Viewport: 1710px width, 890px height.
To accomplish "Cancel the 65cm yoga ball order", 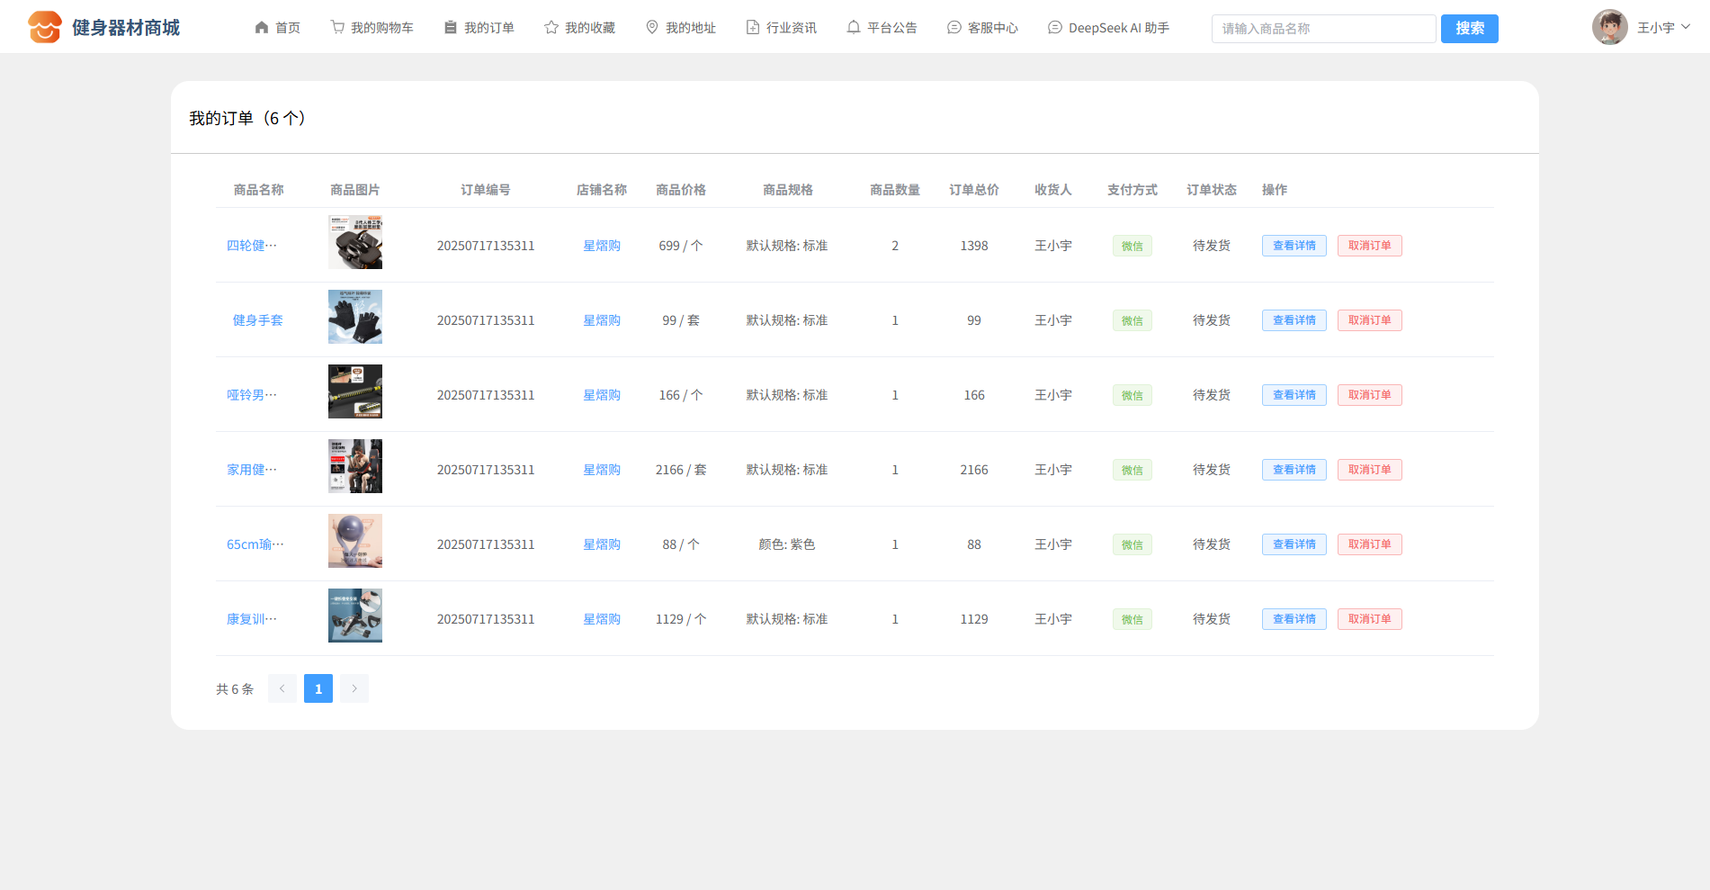I will pyautogui.click(x=1369, y=544).
